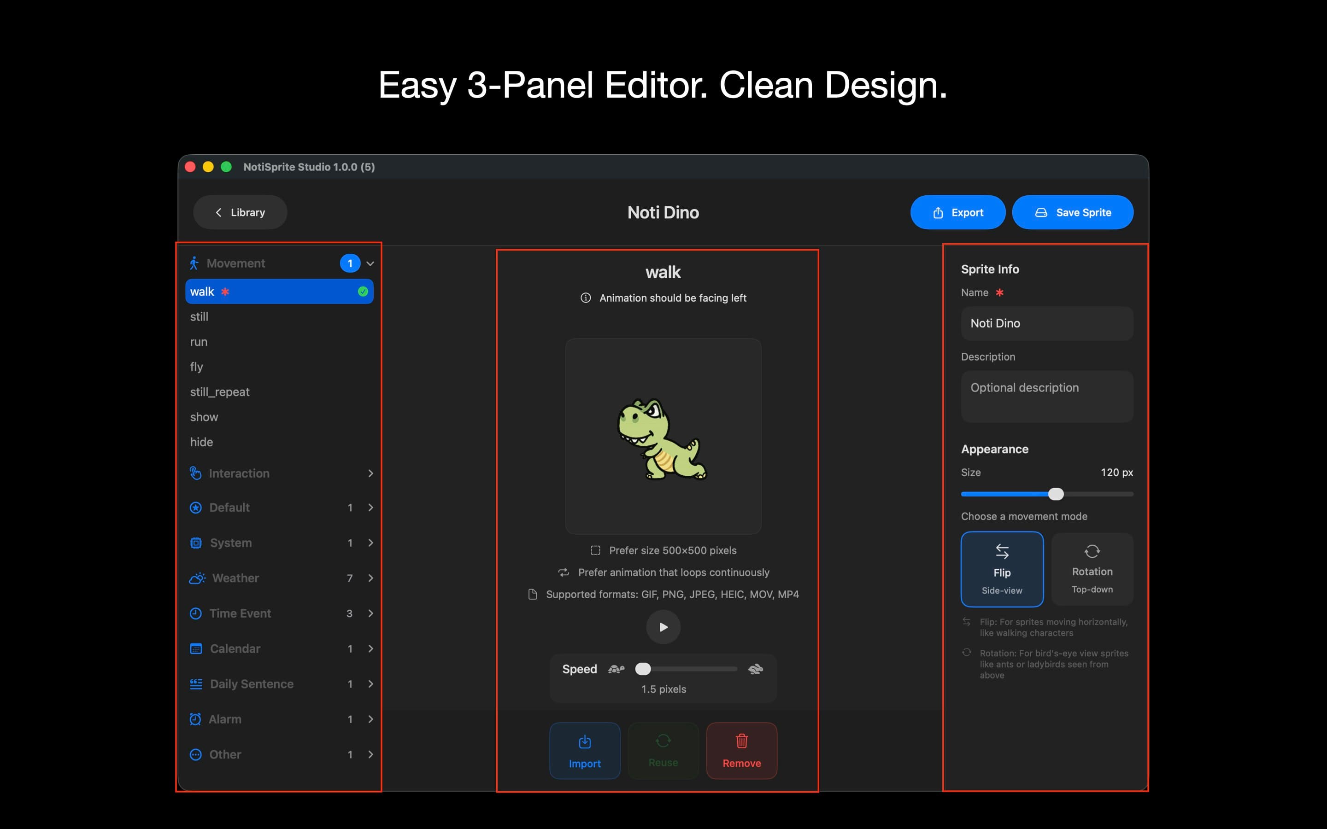Select the Movement walking icon in sidebar
The height and width of the screenshot is (829, 1327).
[196, 263]
